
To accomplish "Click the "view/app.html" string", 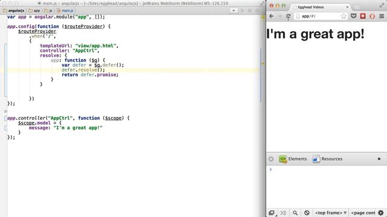I will click(x=96, y=46).
